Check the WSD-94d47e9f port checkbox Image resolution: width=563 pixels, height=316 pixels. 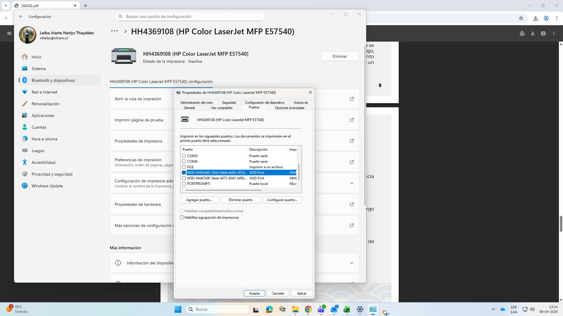pos(184,178)
